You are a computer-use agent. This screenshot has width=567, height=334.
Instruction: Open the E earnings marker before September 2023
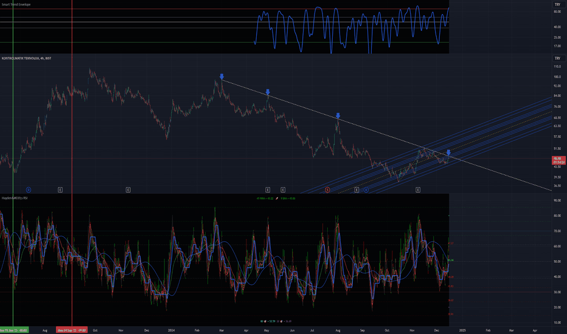tap(60, 190)
